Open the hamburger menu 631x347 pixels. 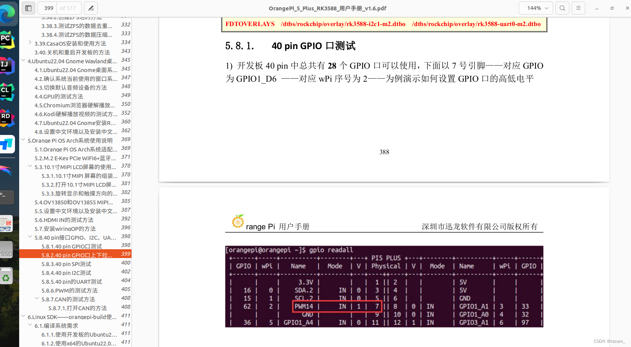pyautogui.click(x=578, y=8)
